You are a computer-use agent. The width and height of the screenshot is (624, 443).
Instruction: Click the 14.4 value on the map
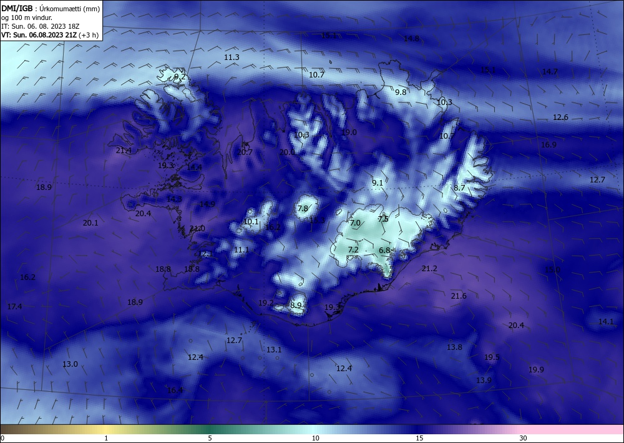click(194, 167)
